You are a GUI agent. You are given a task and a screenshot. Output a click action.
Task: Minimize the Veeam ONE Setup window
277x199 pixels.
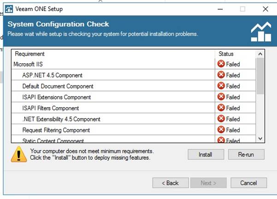pos(220,9)
